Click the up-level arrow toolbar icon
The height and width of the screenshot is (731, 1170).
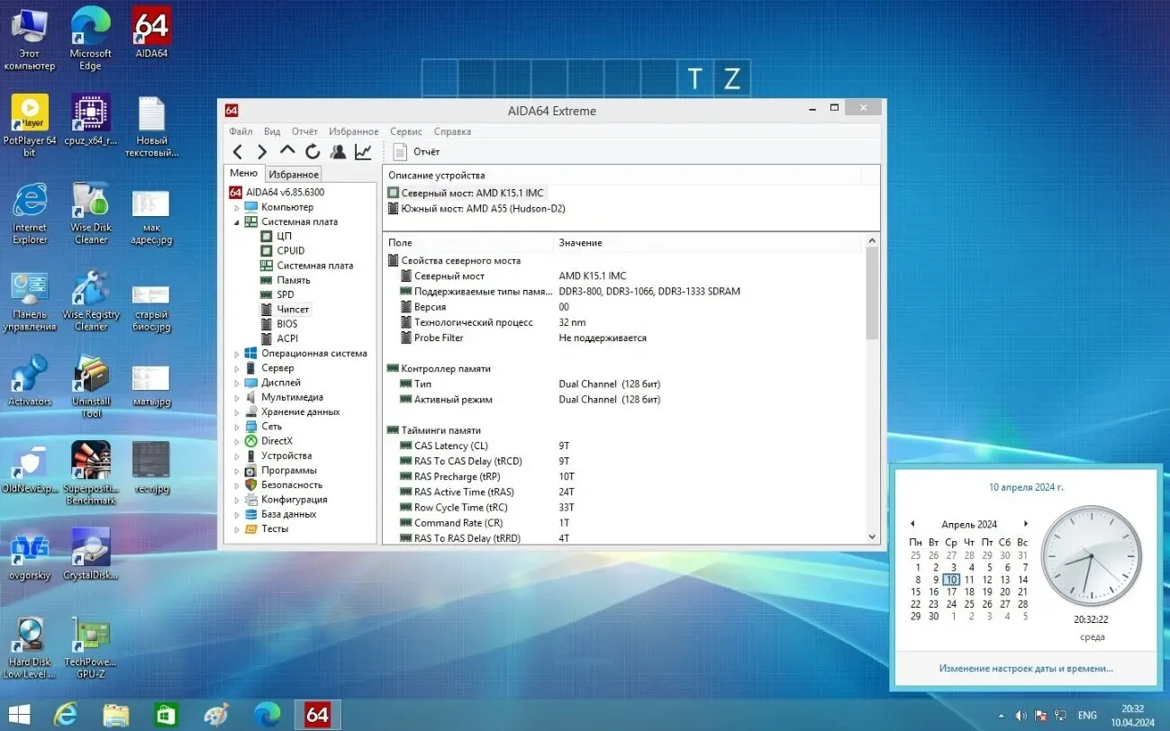(286, 151)
